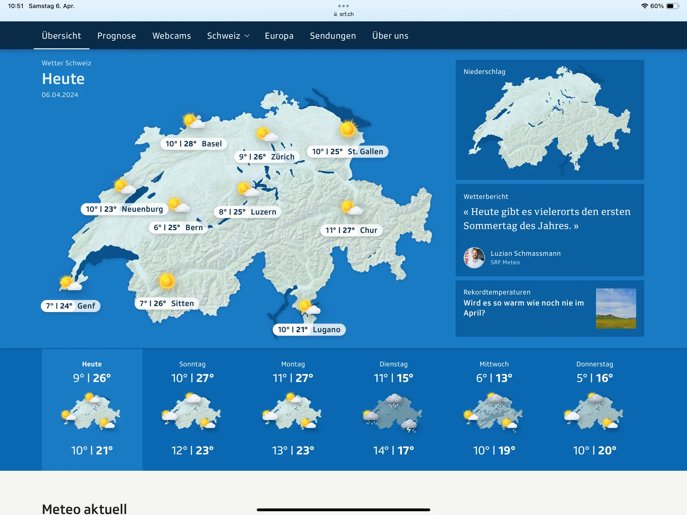The height and width of the screenshot is (515, 687).
Task: Click Luzian Schmassmann's avatar photo
Action: (x=474, y=257)
